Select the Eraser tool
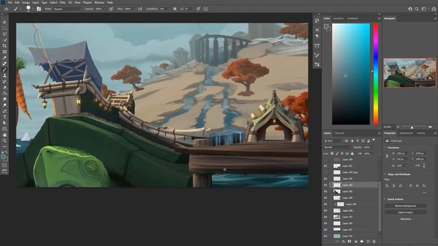 [x=5, y=87]
